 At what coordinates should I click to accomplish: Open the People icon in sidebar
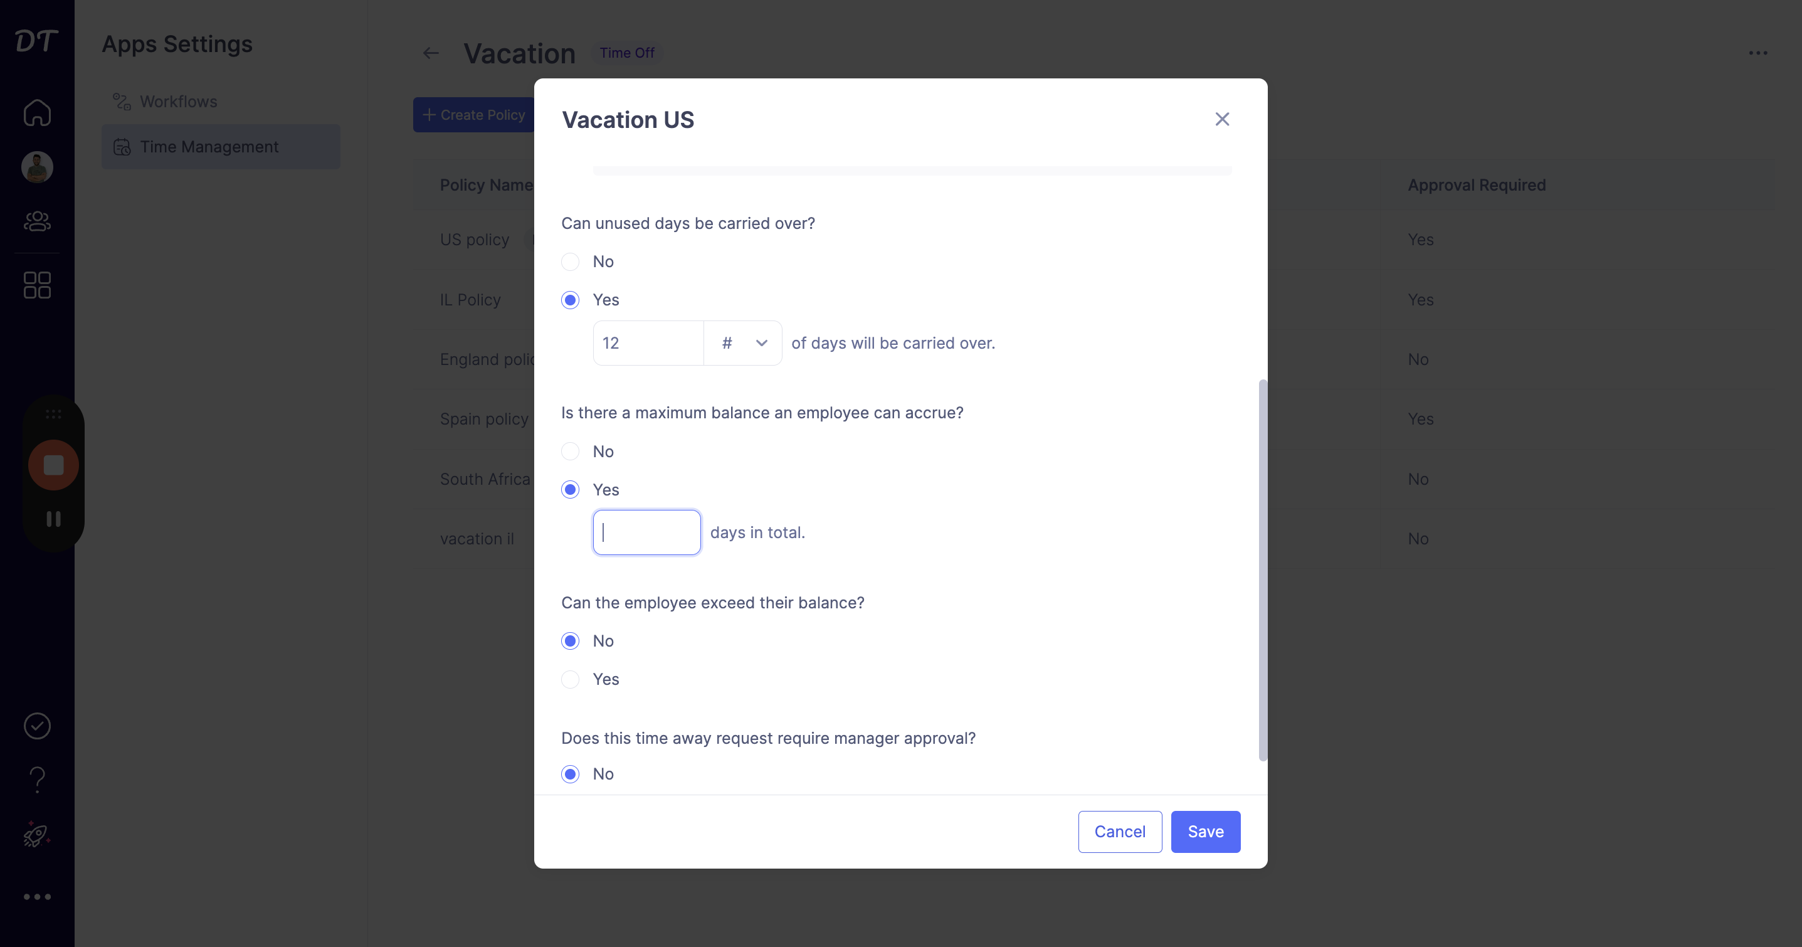[37, 221]
